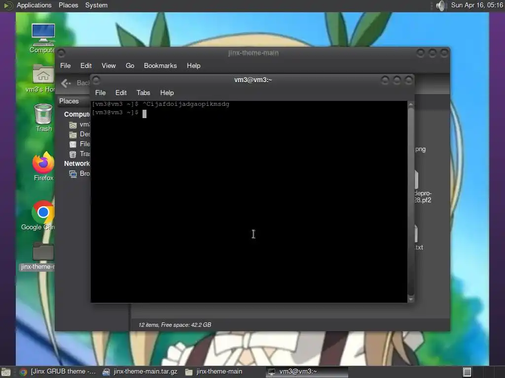
Task: Open the Places menu in top panel
Action: [68, 5]
